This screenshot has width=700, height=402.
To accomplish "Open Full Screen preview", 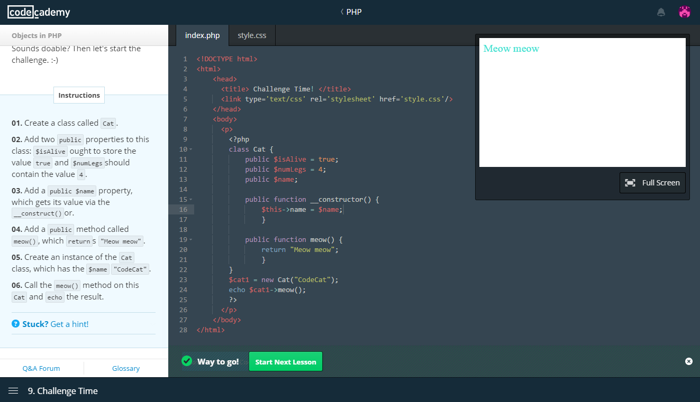I will [x=652, y=183].
